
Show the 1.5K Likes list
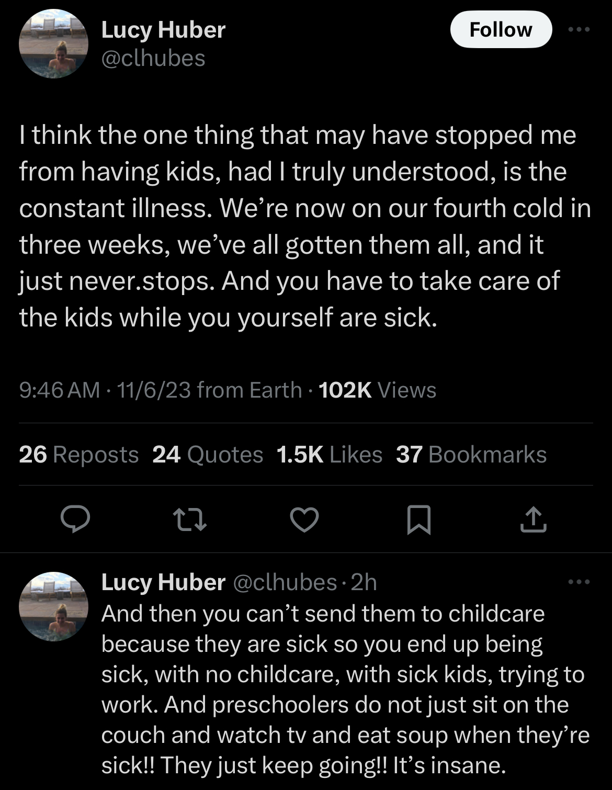pyautogui.click(x=329, y=454)
